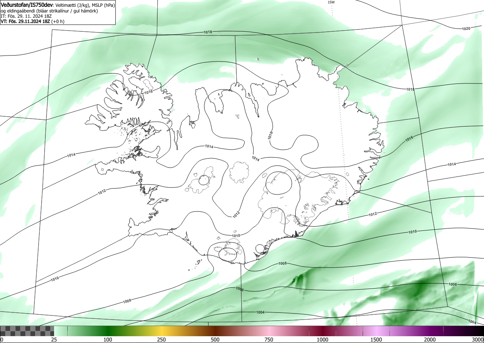The width and height of the screenshot is (484, 343).
Task: Select the 'og eldingaábendi (bláar strikalínur / gul hámörk)' line
Action: (49, 11)
